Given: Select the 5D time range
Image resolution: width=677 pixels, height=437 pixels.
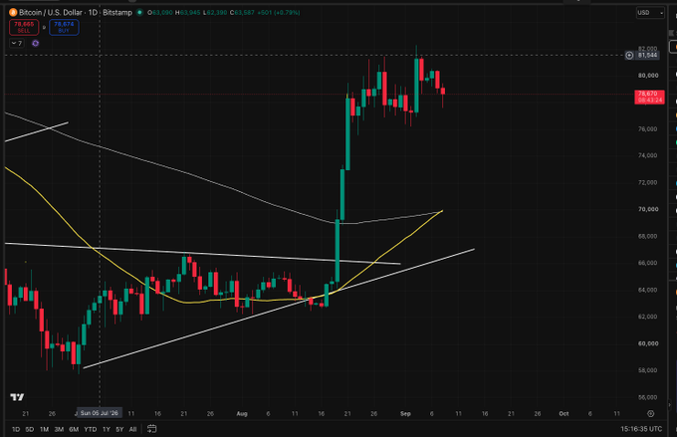Looking at the screenshot, I should [29, 429].
